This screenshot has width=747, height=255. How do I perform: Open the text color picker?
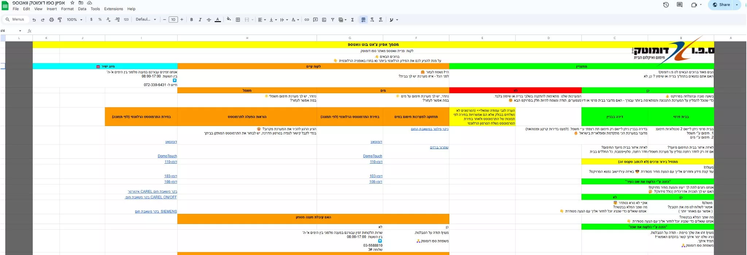coord(218,20)
